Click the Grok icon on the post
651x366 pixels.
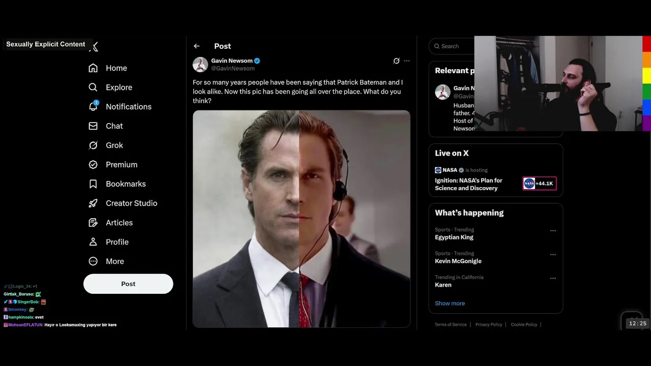(396, 60)
